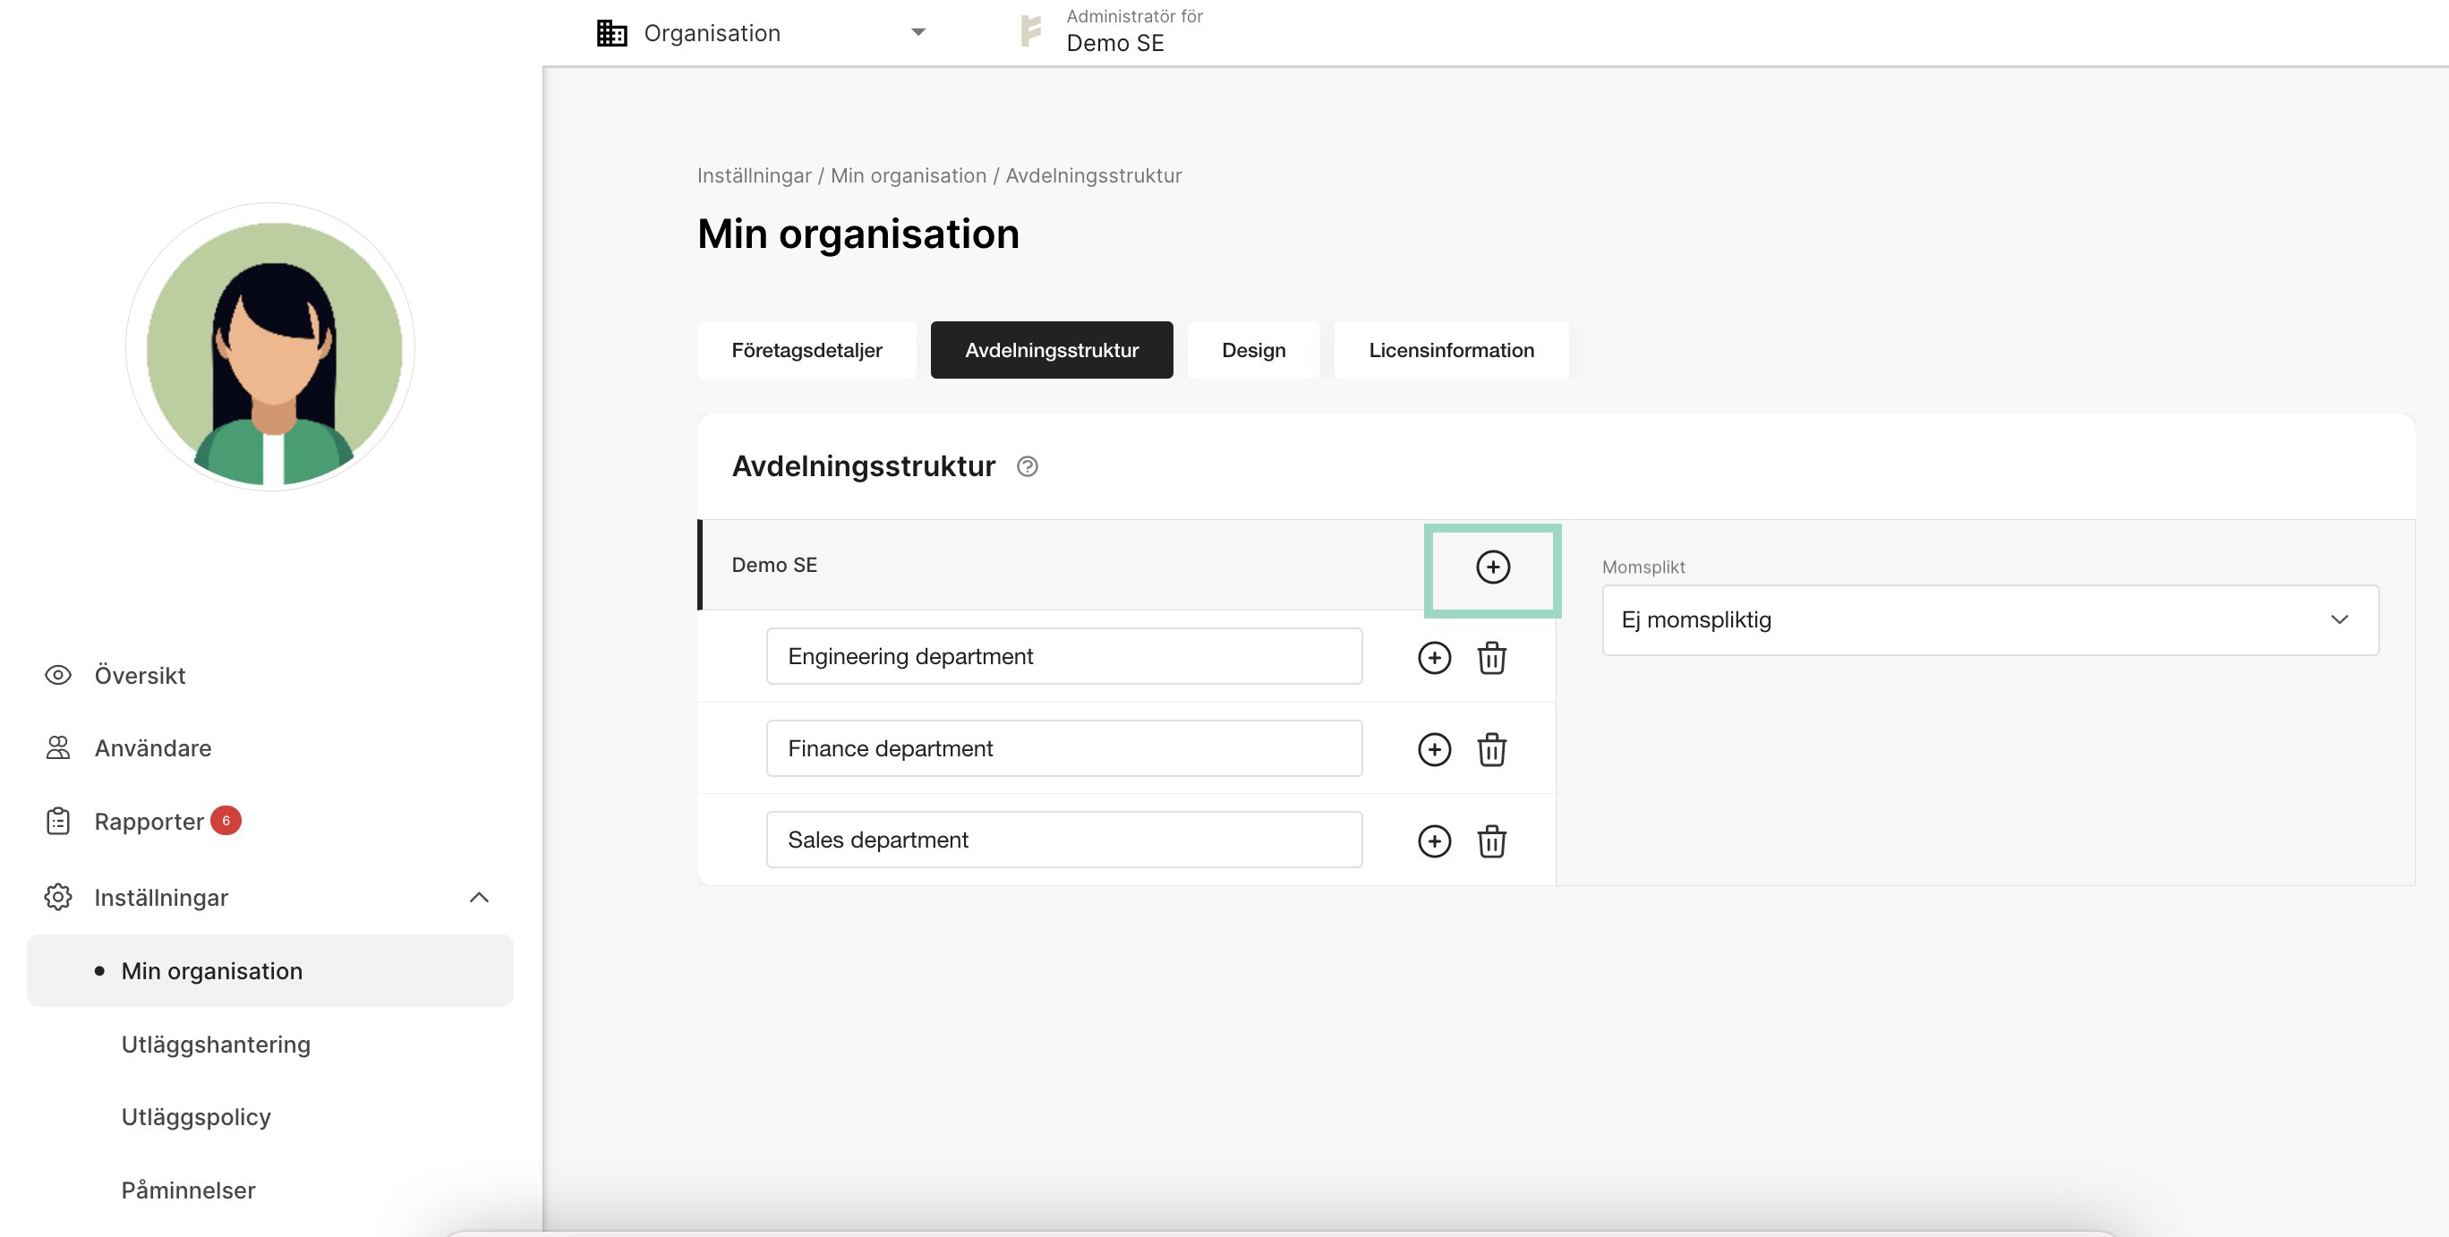Click the Användare people icon

click(x=58, y=747)
